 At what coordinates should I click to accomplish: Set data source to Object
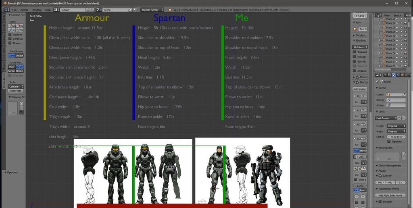(x=20, y=56)
